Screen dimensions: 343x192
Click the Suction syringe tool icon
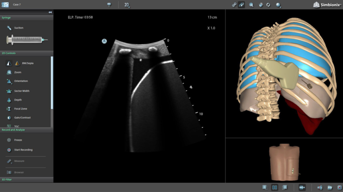point(9,28)
